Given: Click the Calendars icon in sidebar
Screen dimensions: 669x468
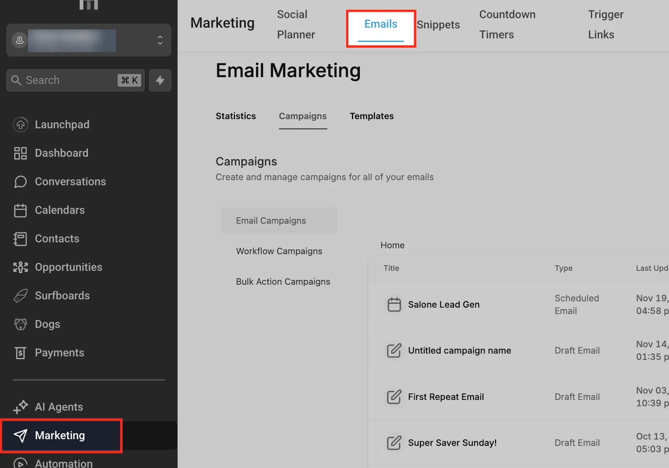Looking at the screenshot, I should (20, 210).
